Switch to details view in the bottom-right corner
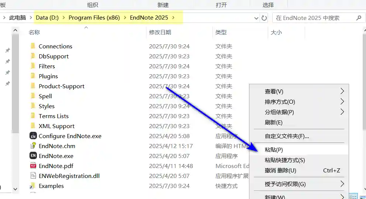 pyautogui.click(x=353, y=196)
